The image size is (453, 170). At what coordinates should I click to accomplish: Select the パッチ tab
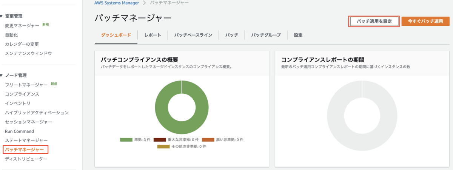click(x=231, y=35)
